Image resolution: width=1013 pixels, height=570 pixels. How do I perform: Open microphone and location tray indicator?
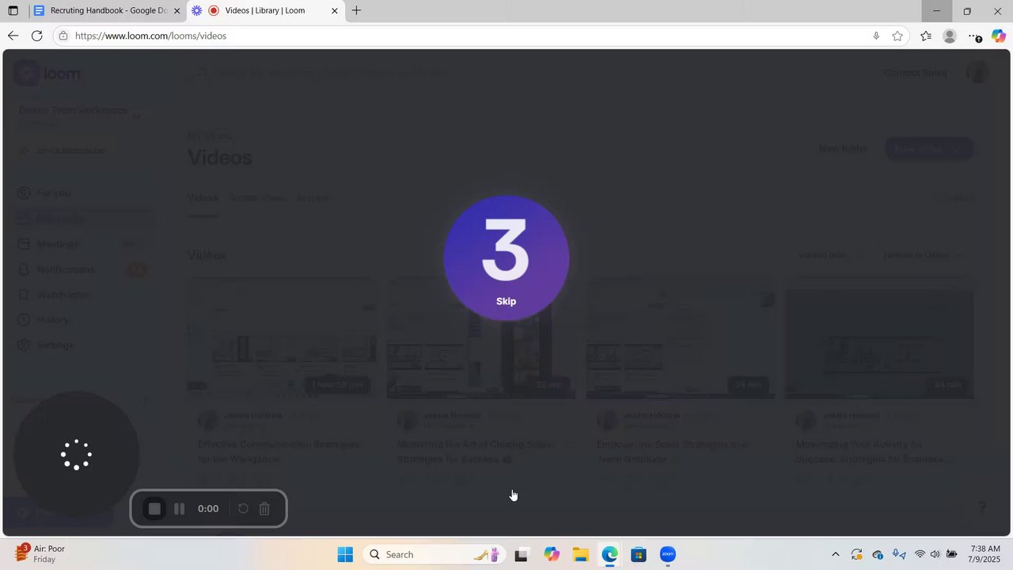point(899,554)
